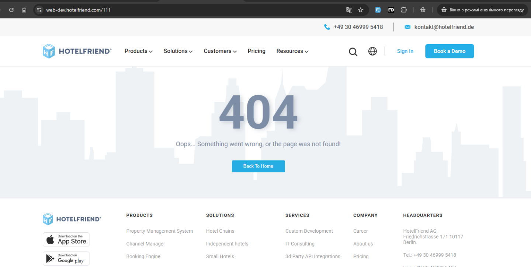531x267 pixels.
Task: Expand the Resources dropdown menu
Action: coord(292,51)
